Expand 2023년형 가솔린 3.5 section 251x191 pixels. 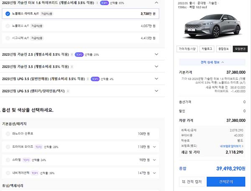tap(156, 67)
